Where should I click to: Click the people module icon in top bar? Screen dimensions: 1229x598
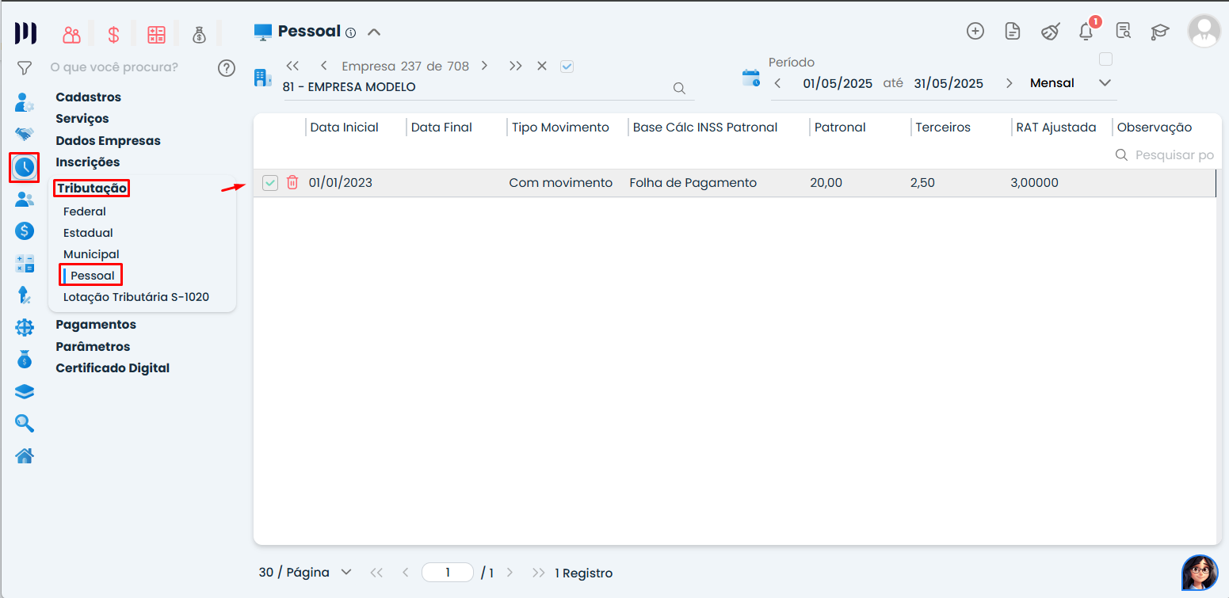(x=72, y=34)
